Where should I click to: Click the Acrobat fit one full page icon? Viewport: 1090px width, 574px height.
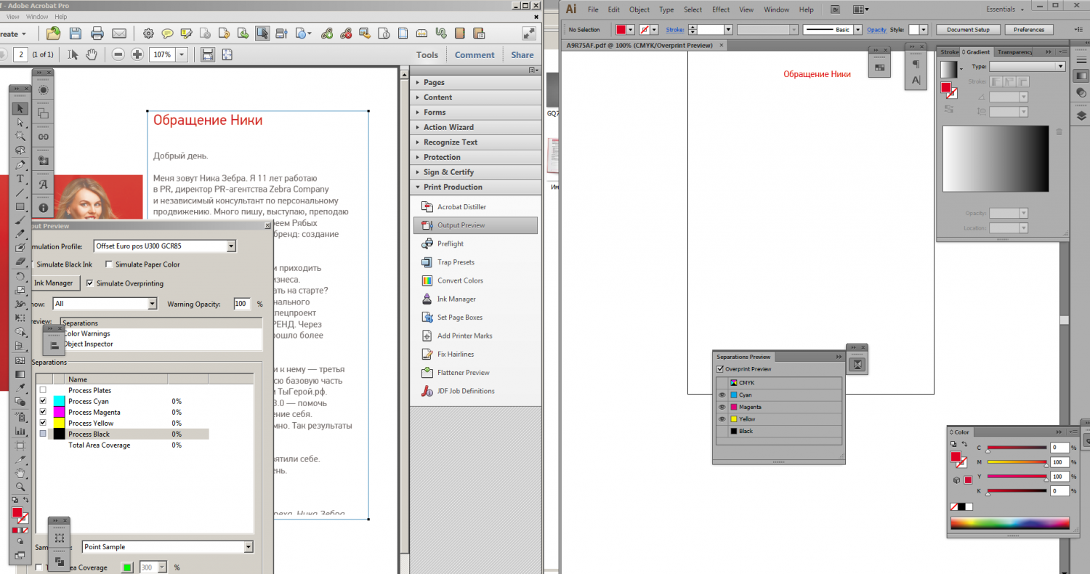(x=227, y=54)
